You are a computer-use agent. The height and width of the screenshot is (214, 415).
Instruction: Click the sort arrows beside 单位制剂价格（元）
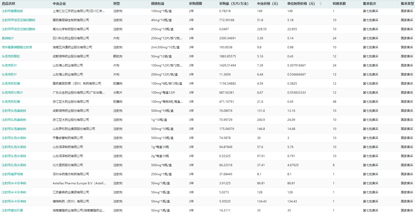tap(321, 4)
